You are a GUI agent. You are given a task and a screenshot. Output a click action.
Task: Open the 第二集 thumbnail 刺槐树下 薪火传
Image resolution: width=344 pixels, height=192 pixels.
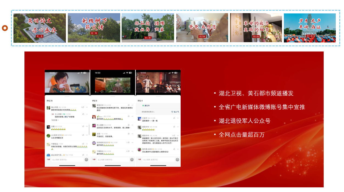[x=94, y=28]
